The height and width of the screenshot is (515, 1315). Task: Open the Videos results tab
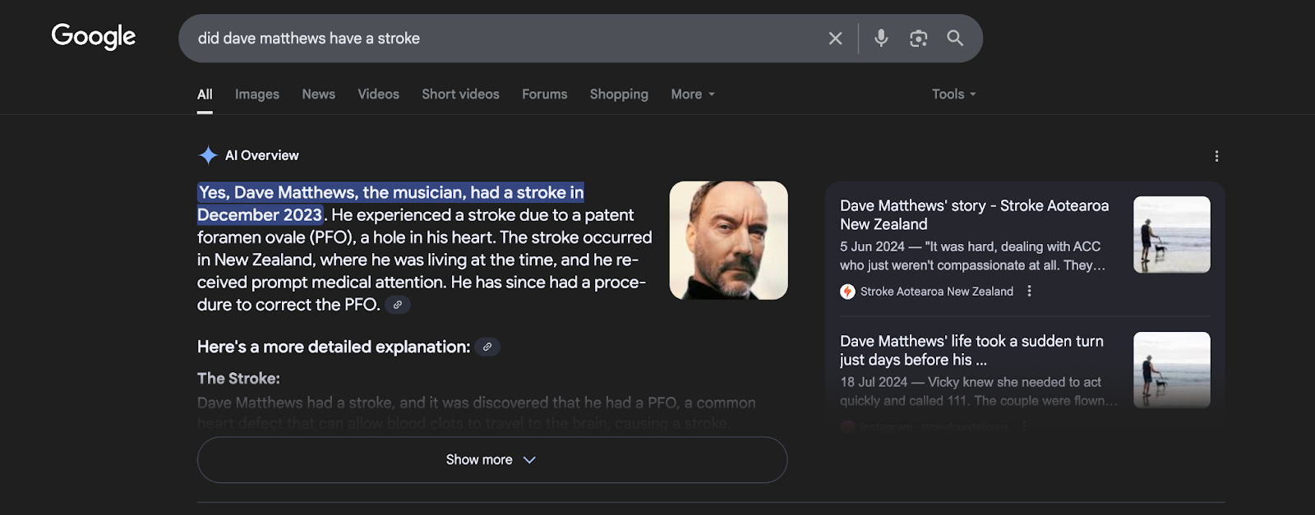[378, 94]
